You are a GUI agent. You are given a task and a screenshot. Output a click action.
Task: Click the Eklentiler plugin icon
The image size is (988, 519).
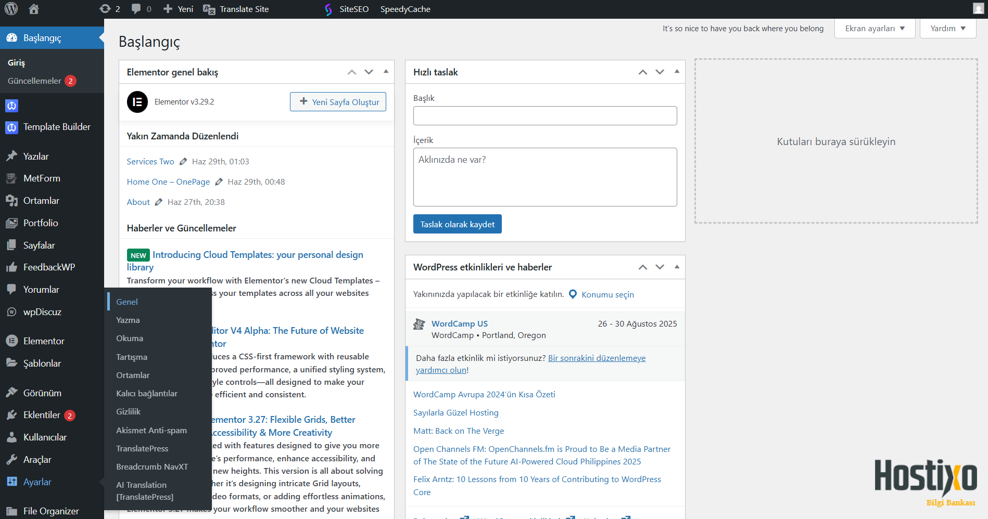tap(11, 415)
